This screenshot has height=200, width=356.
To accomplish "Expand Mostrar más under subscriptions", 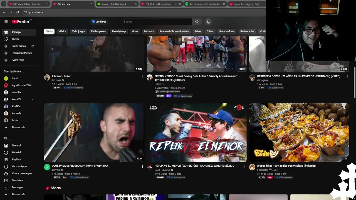I will (x=19, y=127).
